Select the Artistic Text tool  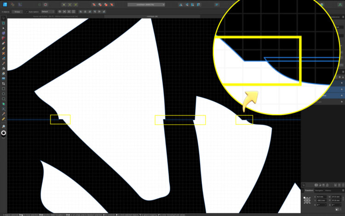[x=4, y=109]
